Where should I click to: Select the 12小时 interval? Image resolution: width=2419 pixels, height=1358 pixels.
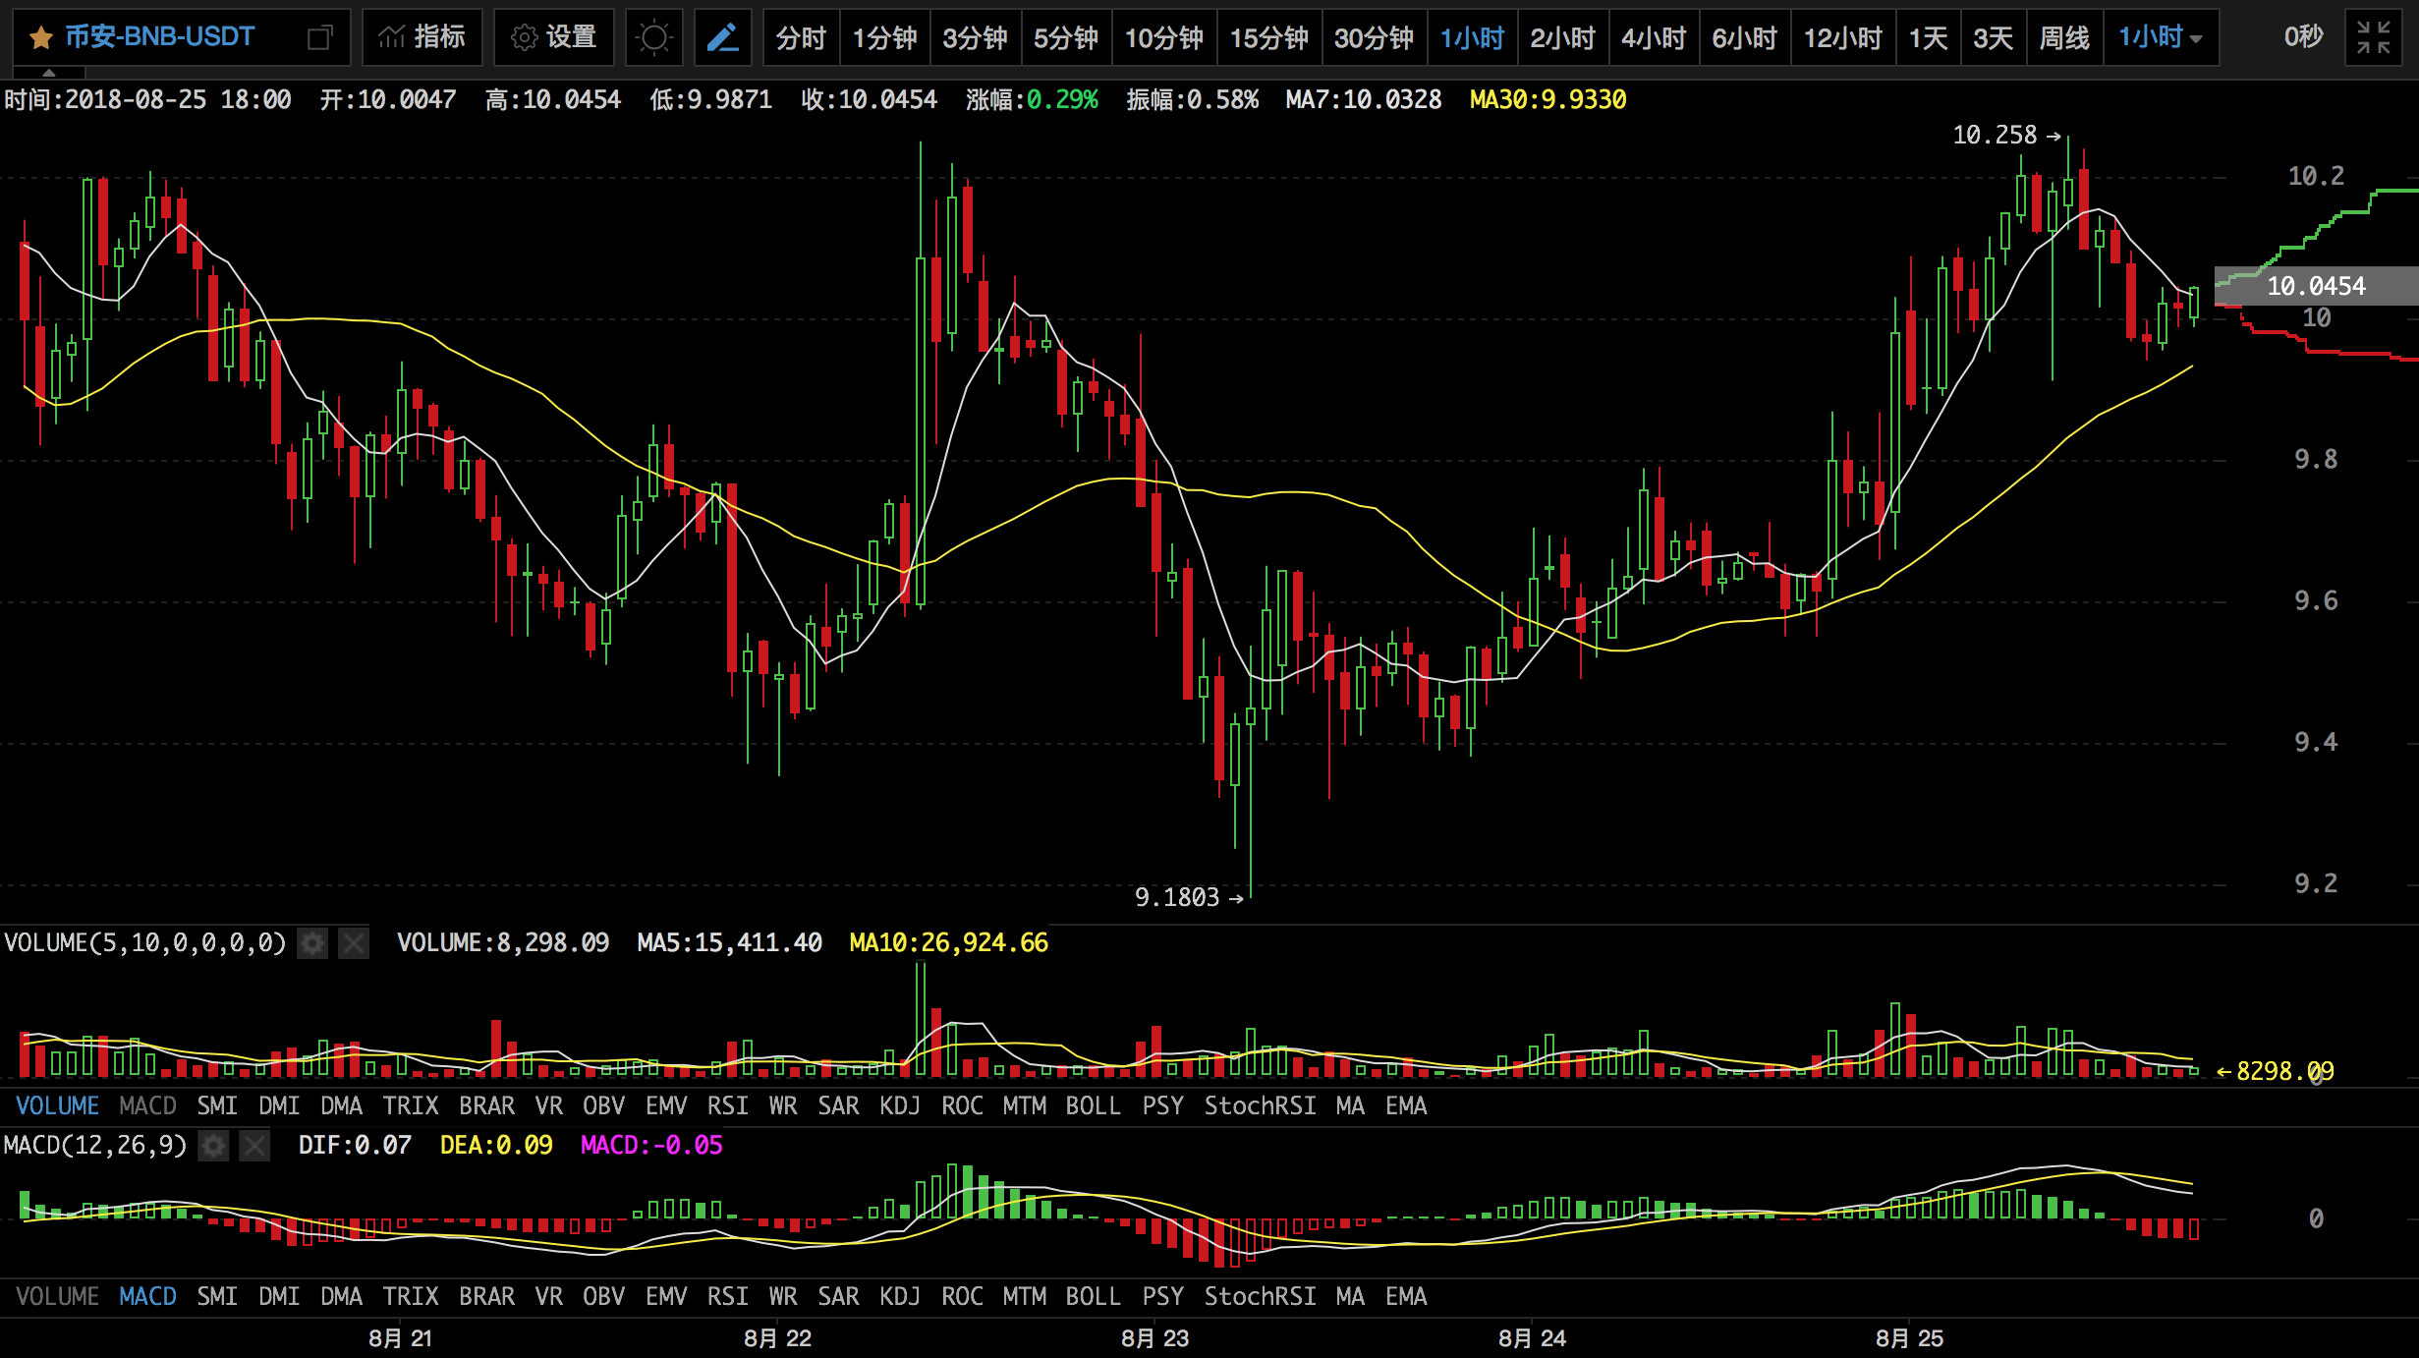(1842, 38)
